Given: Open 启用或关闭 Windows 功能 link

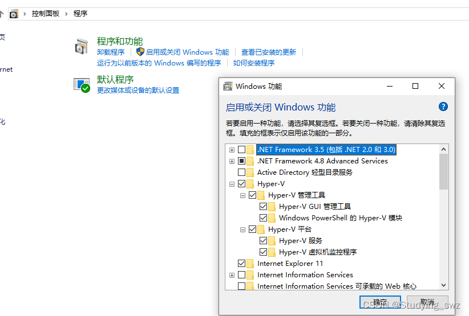Looking at the screenshot, I should point(188,52).
